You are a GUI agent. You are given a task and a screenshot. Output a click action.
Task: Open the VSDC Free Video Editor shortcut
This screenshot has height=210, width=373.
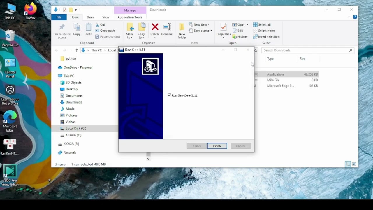[10, 175]
